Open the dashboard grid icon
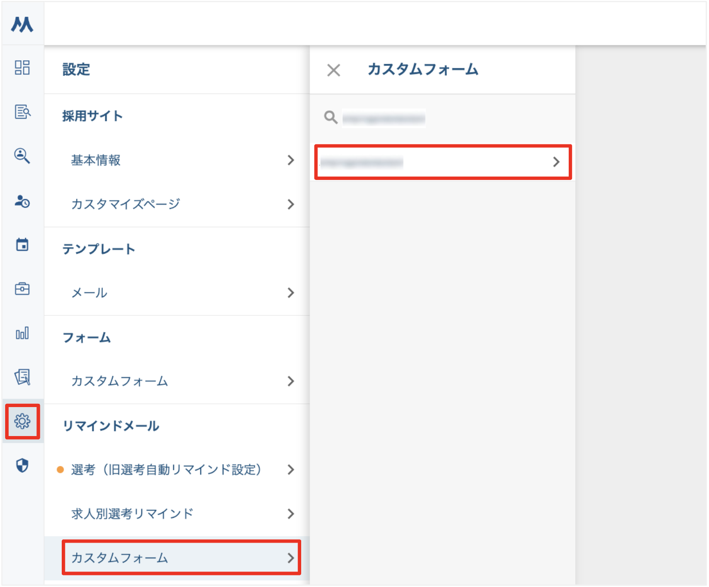Viewport: 709px width, 587px height. tap(22, 68)
